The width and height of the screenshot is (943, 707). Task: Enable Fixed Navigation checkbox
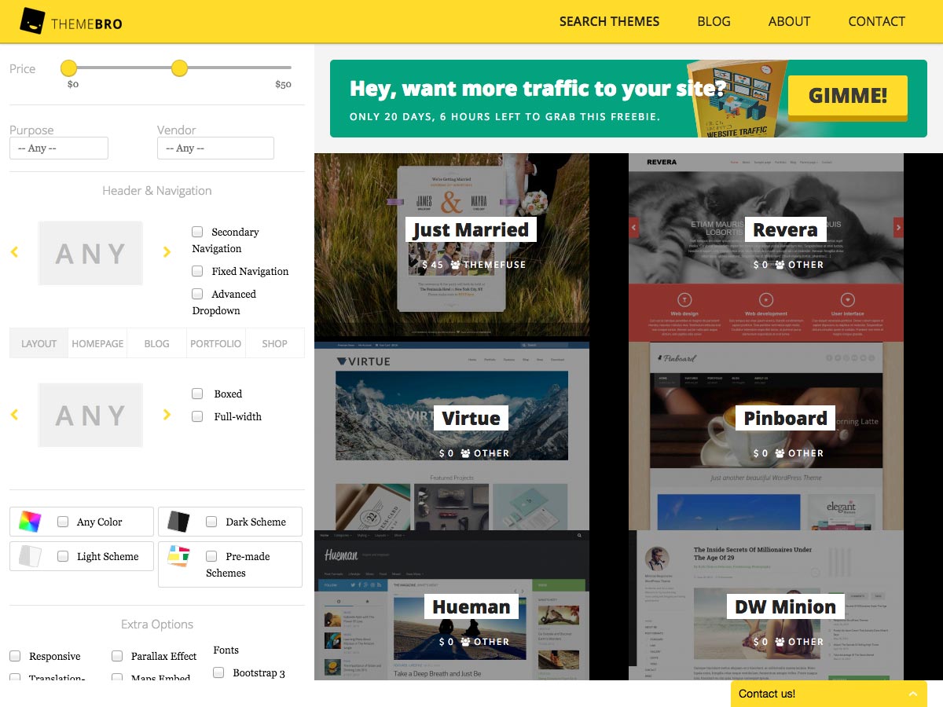click(x=197, y=271)
